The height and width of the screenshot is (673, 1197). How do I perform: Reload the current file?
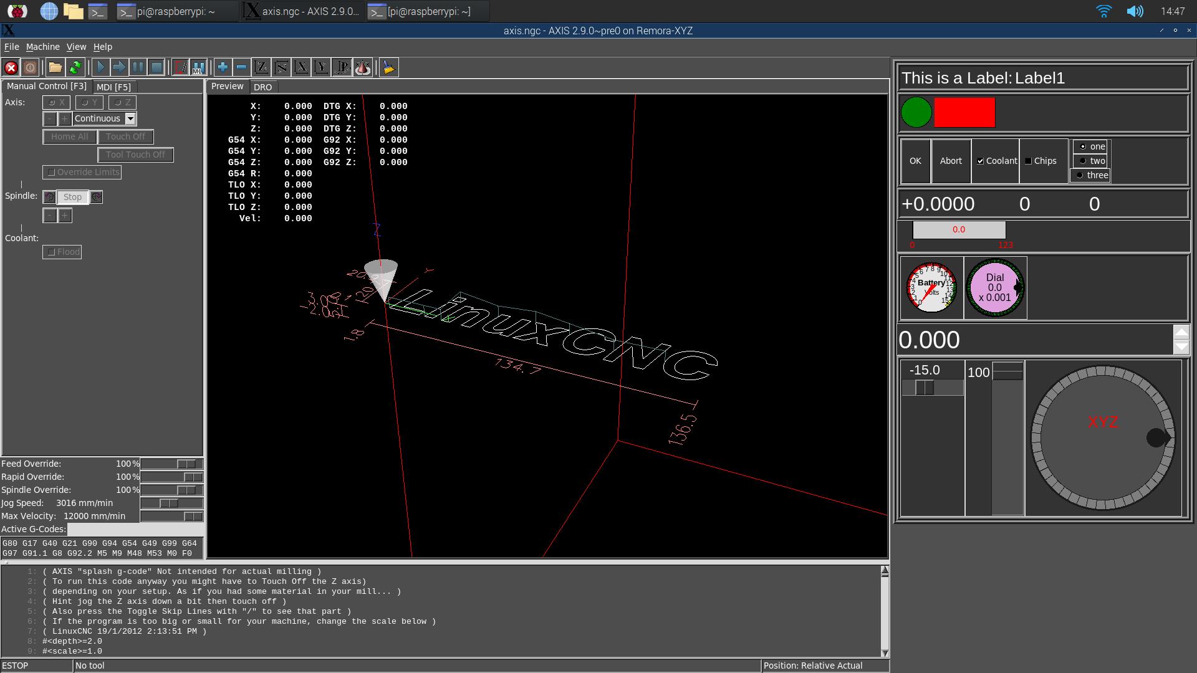click(x=75, y=67)
